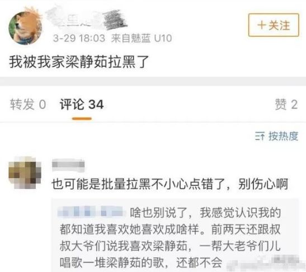Open the commenter's pixelated avatar

click(25, 172)
